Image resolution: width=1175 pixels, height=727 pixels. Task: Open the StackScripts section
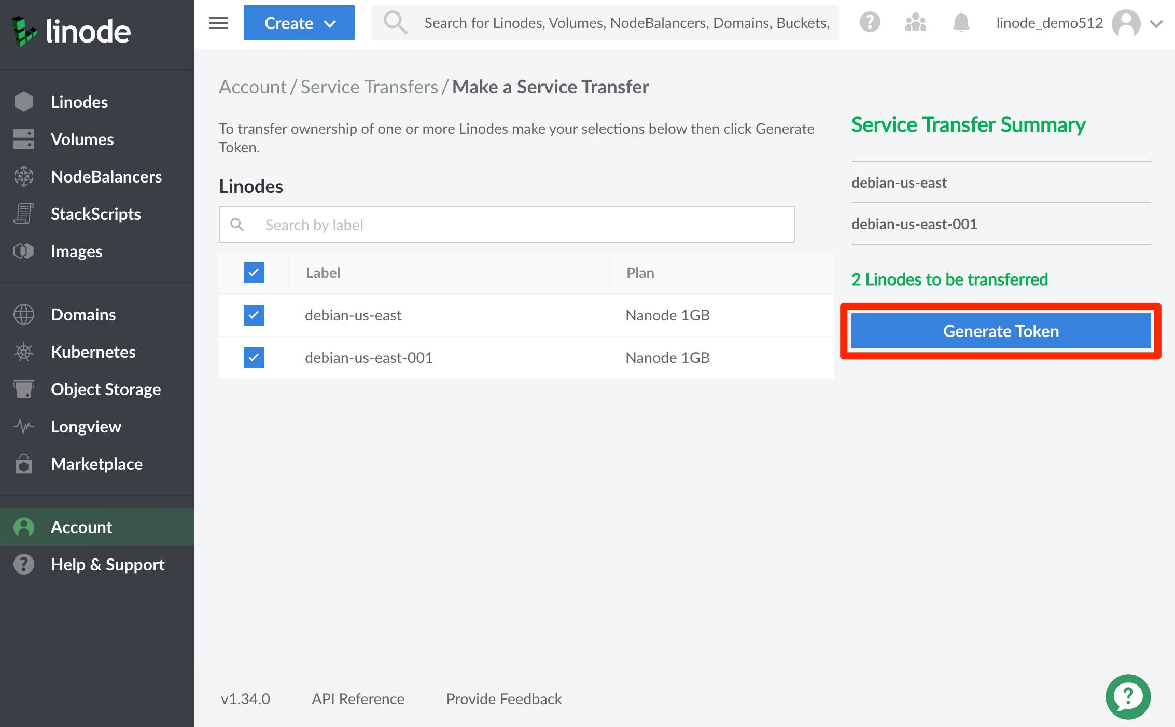pos(96,214)
